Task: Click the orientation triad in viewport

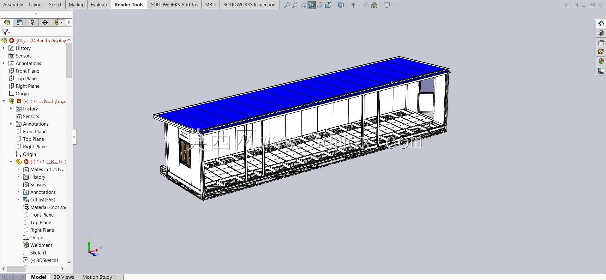Action: click(x=94, y=247)
